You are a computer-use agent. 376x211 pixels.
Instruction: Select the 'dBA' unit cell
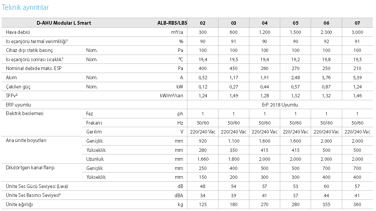178,195
